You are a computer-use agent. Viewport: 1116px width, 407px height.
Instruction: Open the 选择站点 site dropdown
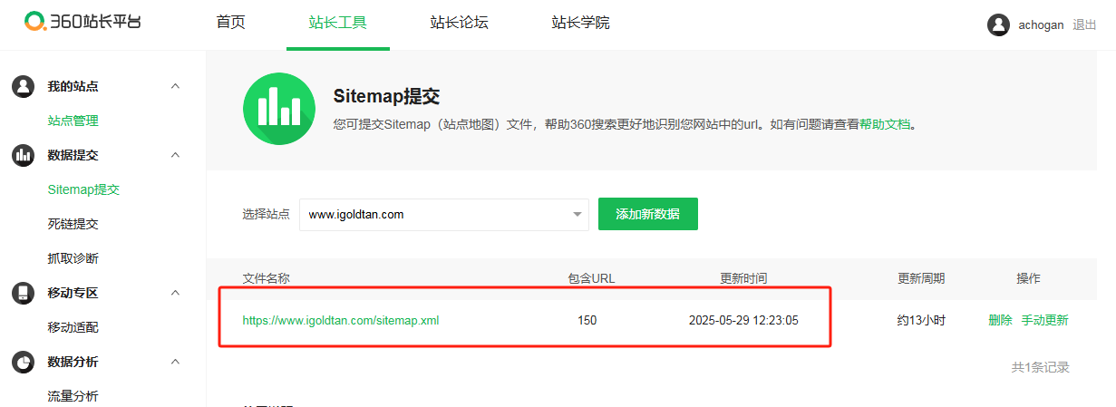tap(443, 215)
